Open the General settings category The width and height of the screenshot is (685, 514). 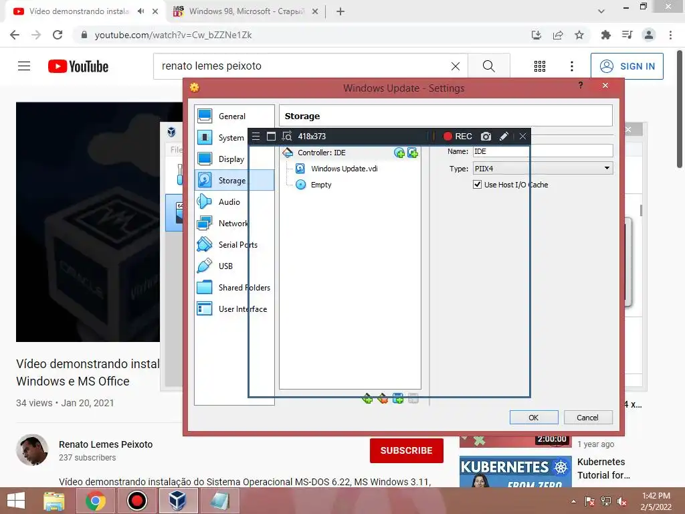pos(234,116)
